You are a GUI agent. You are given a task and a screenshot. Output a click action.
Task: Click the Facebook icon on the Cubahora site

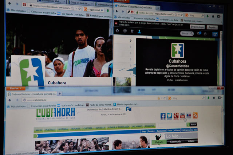coord(163,116)
